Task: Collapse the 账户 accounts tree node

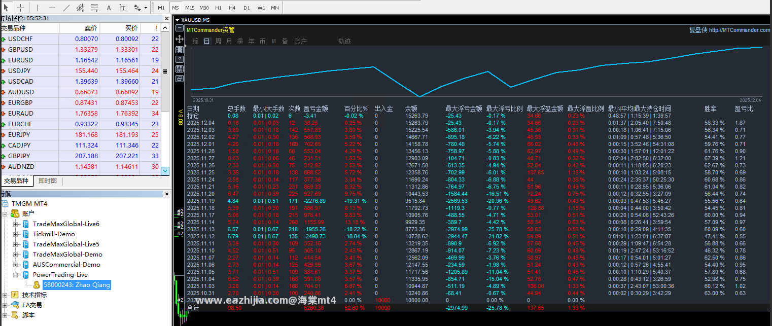Action: 6,213
